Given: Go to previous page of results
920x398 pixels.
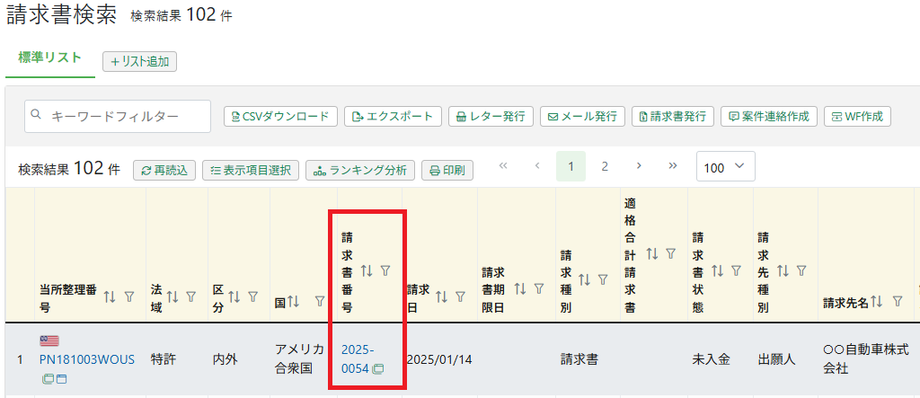Looking at the screenshot, I should [537, 166].
